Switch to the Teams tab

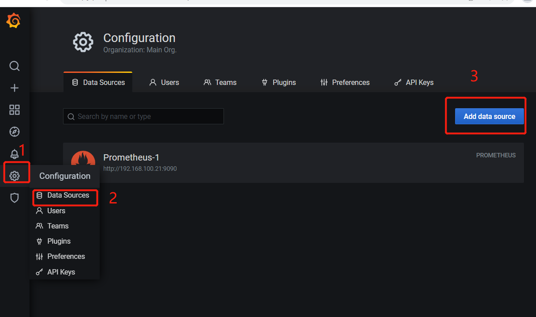pos(220,82)
